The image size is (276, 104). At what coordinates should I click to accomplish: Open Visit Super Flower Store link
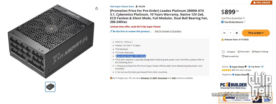click(x=122, y=6)
